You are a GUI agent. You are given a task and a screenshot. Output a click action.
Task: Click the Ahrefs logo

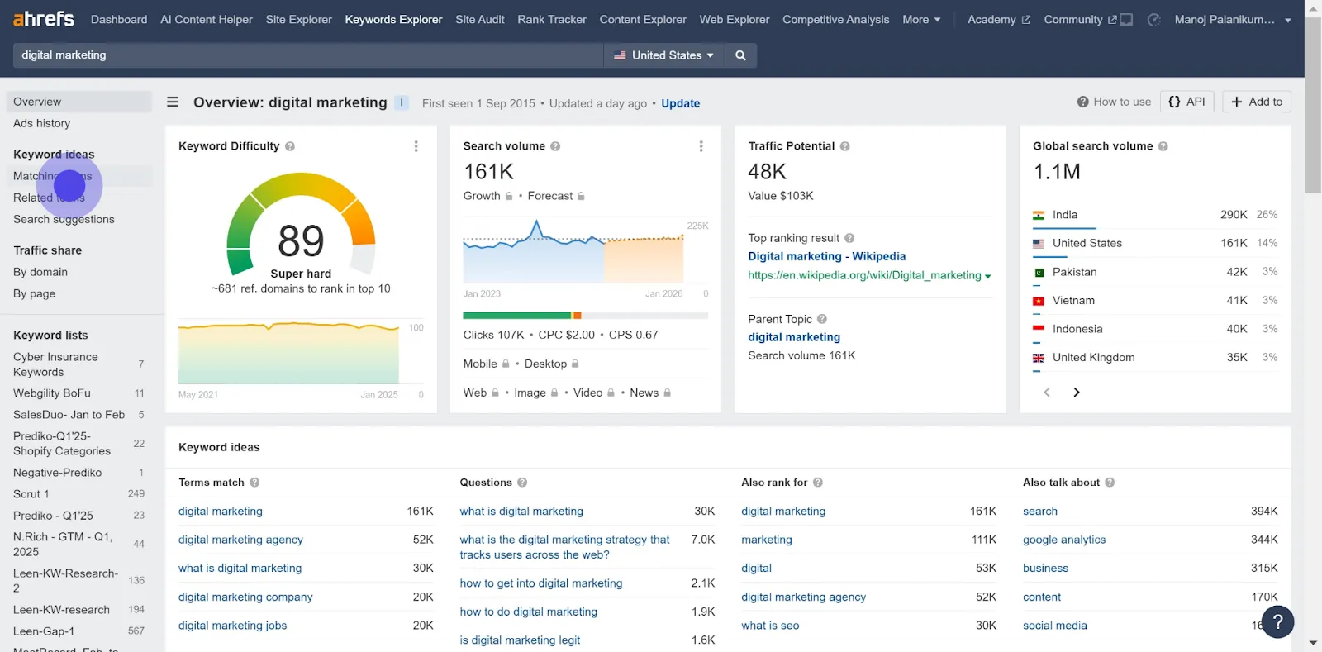44,18
